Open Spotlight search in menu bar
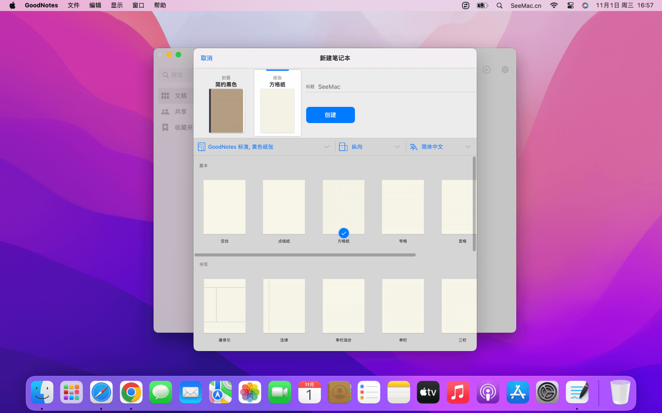The width and height of the screenshot is (662, 413). 499,6
